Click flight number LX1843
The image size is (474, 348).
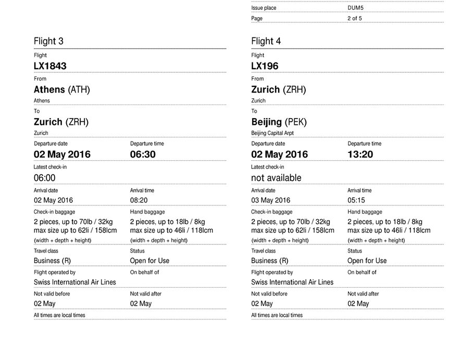[50, 66]
